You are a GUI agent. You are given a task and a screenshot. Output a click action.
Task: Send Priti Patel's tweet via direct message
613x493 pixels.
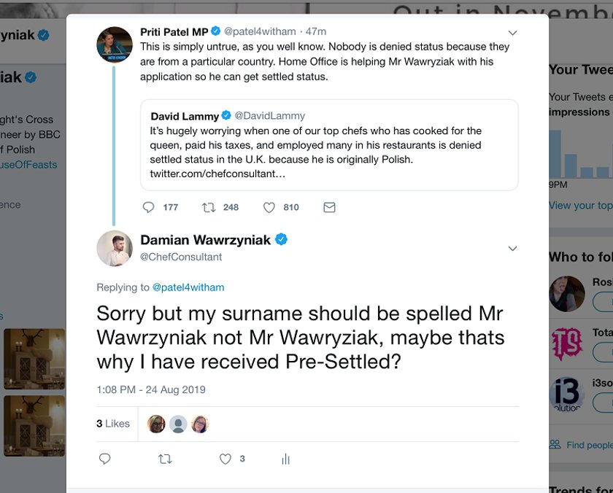330,207
